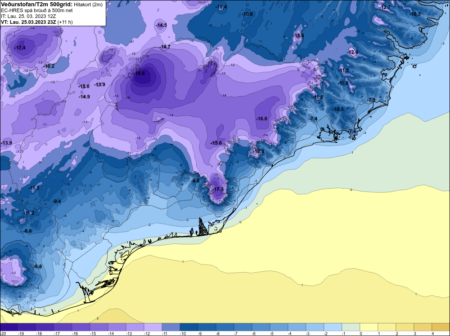The height and width of the screenshot is (336, 450).
Task: Click the -19.6 minimum temperature label
Action: coord(139,73)
